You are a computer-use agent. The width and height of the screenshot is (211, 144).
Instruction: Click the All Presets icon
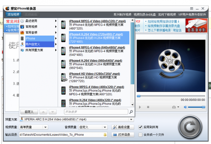[x=22, y=50]
